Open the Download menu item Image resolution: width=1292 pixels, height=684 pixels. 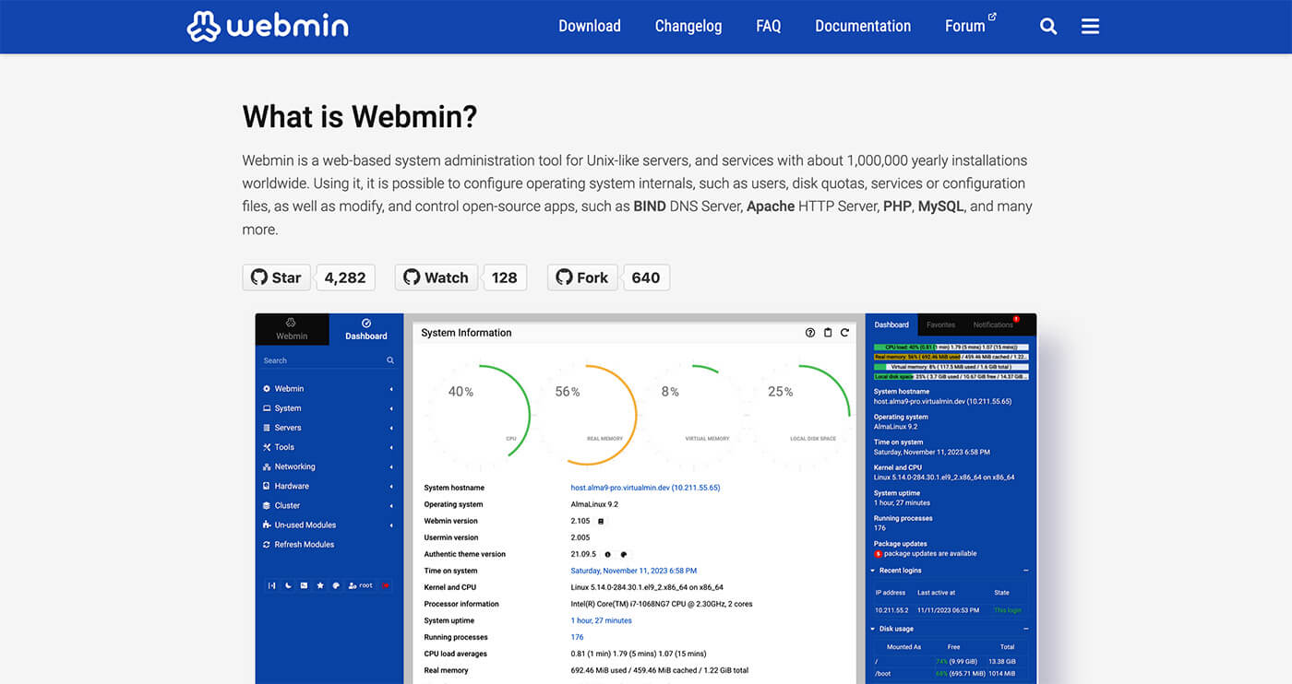[590, 26]
